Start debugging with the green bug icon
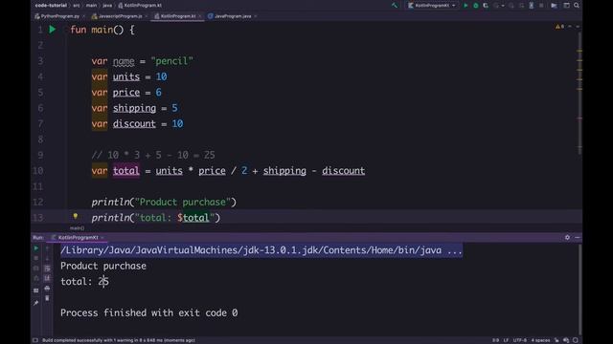 coord(476,6)
